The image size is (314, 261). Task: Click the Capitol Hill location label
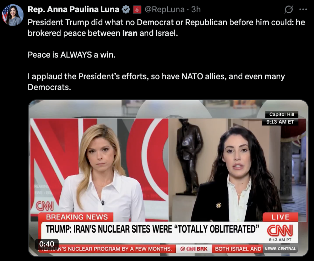pos(281,114)
